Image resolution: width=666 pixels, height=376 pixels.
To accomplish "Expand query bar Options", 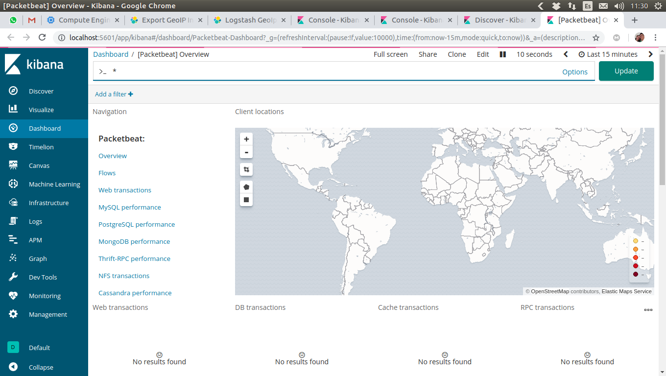I will tap(575, 71).
